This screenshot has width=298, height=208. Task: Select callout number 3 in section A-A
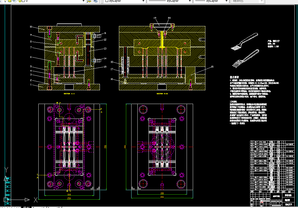[x=31, y=75]
